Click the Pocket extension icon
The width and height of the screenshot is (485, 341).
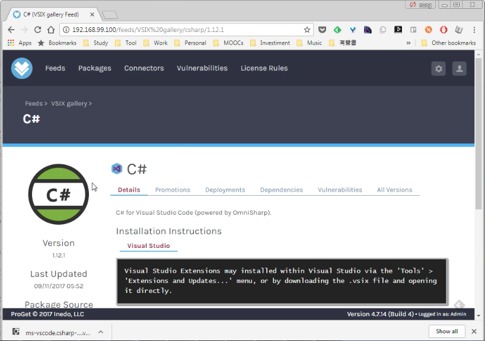click(322, 30)
